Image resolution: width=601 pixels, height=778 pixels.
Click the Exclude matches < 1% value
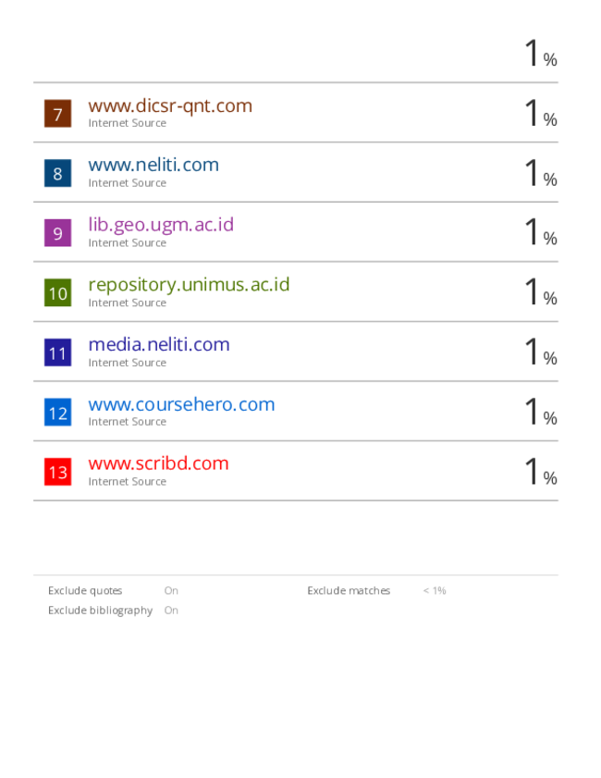(x=435, y=590)
